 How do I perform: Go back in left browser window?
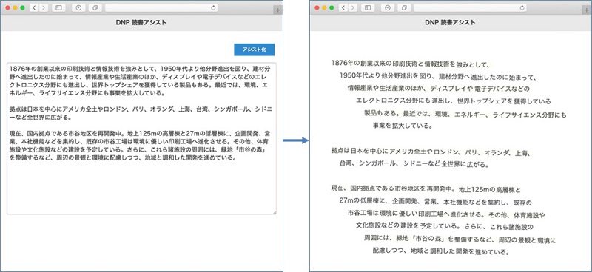(x=34, y=7)
